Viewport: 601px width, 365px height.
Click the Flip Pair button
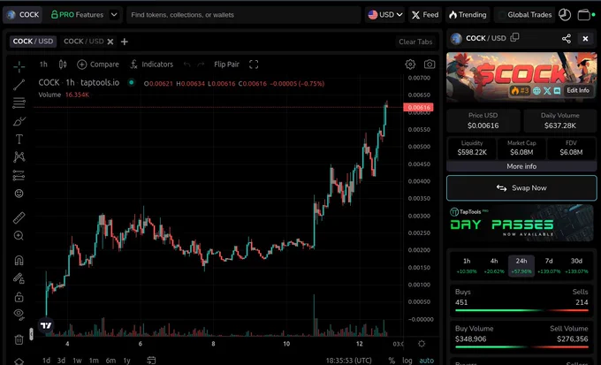[226, 65]
